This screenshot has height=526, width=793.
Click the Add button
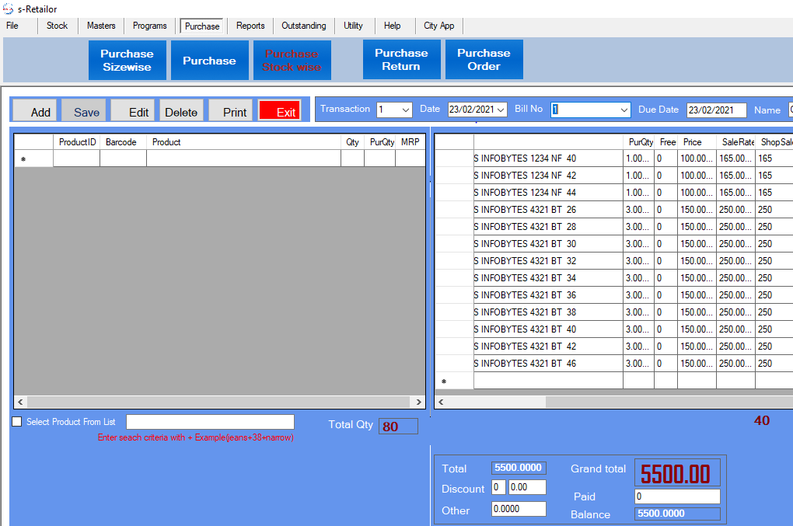[35, 112]
